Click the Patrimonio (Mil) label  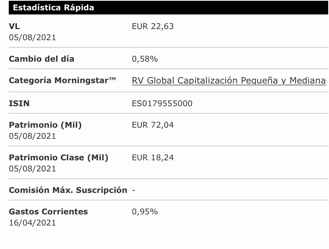[x=45, y=125]
